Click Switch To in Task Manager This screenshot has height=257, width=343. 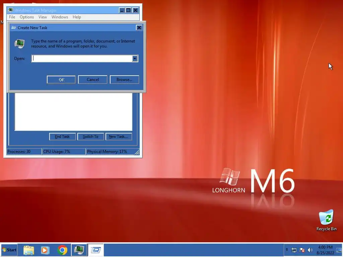click(x=90, y=137)
